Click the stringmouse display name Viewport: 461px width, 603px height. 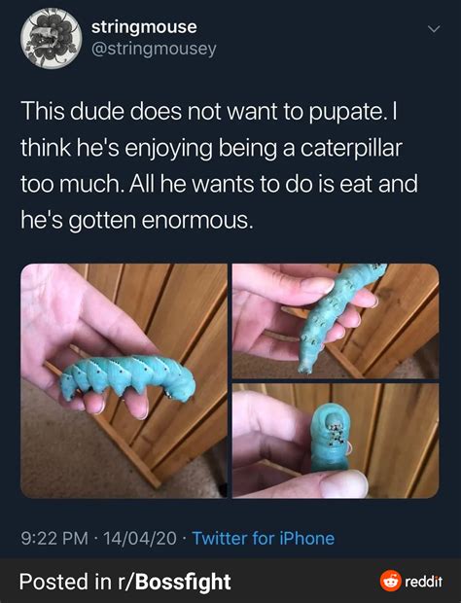(x=144, y=27)
